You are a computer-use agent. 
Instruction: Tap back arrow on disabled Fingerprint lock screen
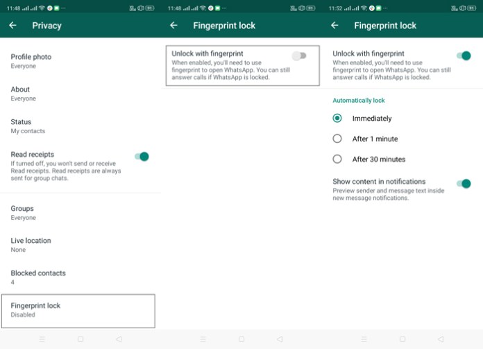(x=173, y=25)
